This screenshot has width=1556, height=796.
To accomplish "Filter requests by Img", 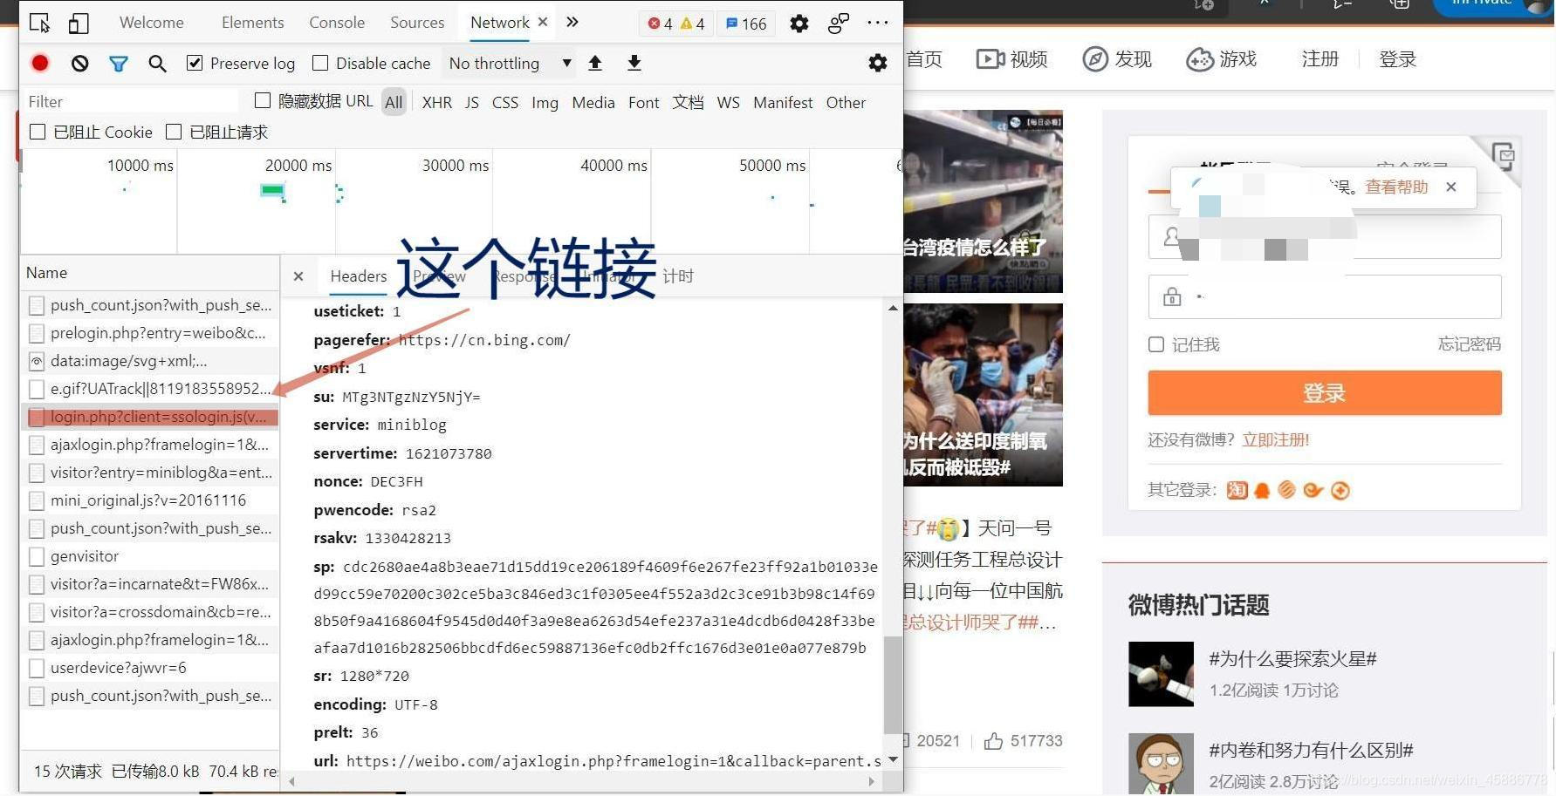I will pyautogui.click(x=545, y=102).
